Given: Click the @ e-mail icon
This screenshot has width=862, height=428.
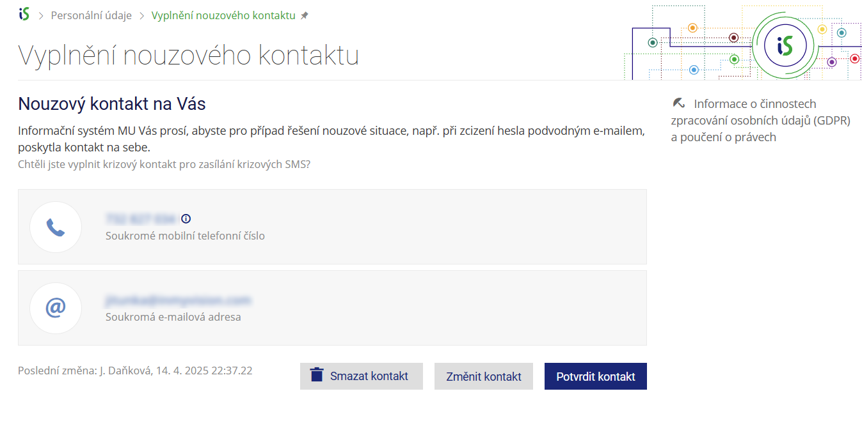Looking at the screenshot, I should click(x=56, y=308).
